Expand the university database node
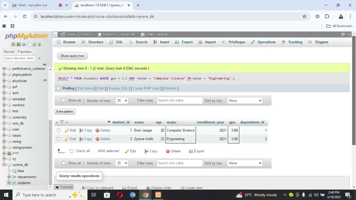Screen dimensions: 356x200 point(4,117)
